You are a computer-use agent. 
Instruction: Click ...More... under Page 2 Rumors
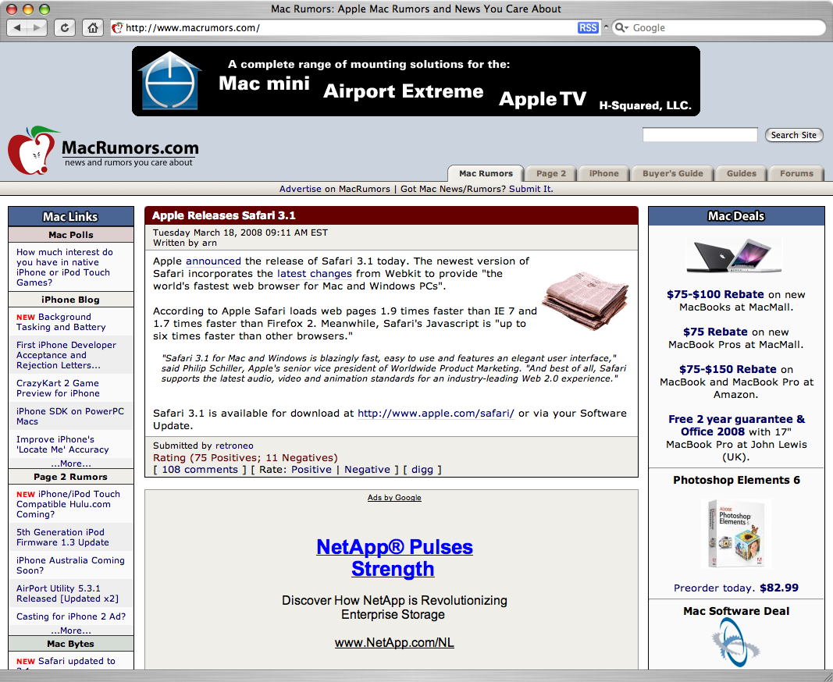click(71, 630)
